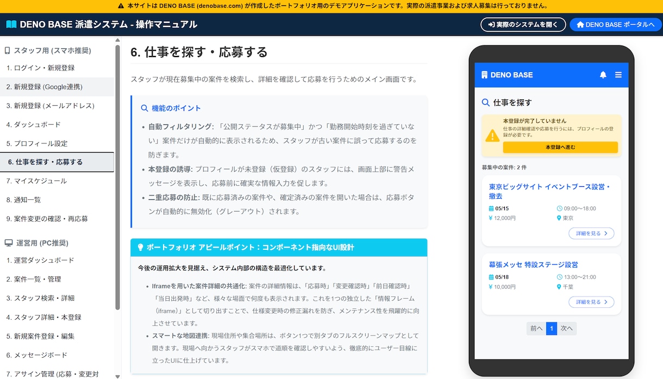663x379 pixels.
Task: Open 1. ログイン・新規登録 in sidebar
Action: point(57,68)
